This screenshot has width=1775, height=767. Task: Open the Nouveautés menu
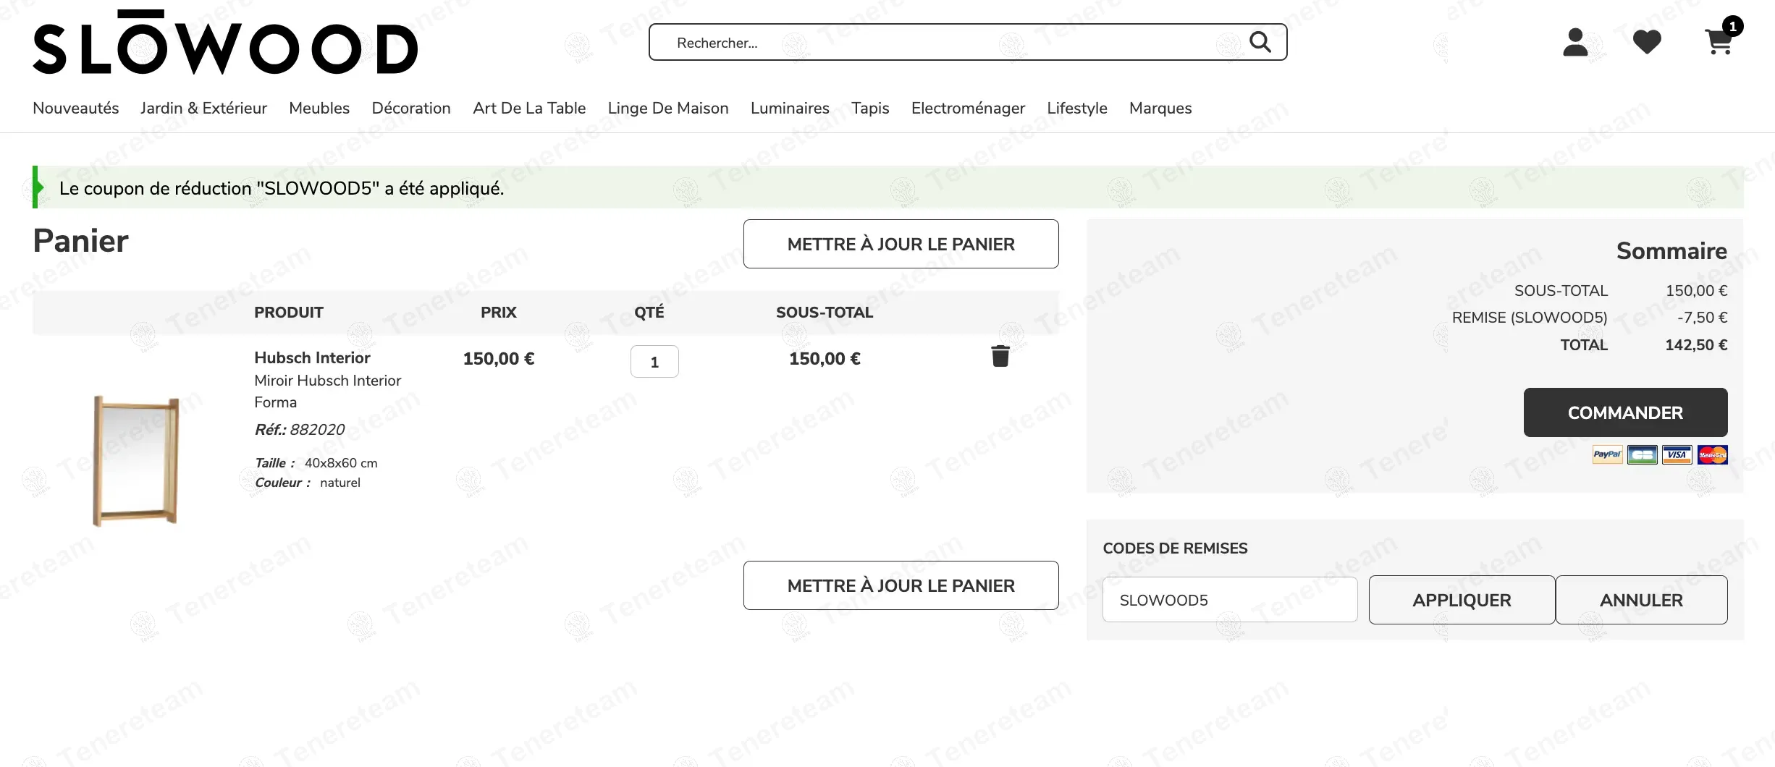click(76, 108)
